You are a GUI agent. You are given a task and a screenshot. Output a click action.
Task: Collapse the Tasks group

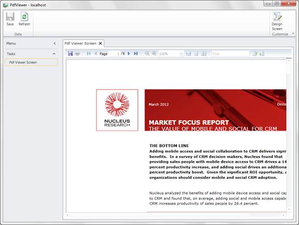[x=54, y=54]
